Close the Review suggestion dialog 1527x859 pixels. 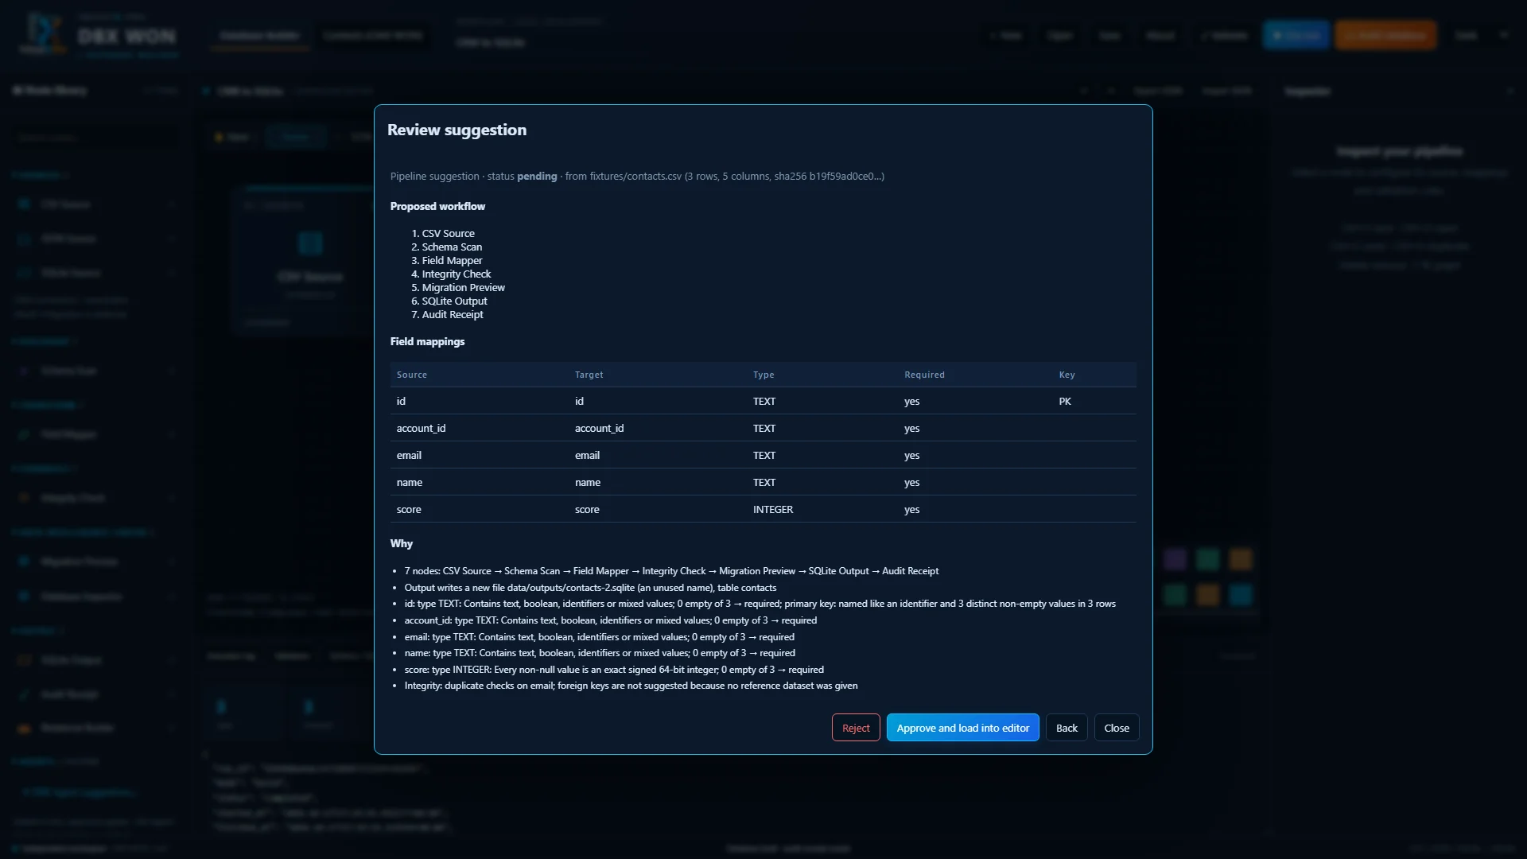click(1117, 728)
